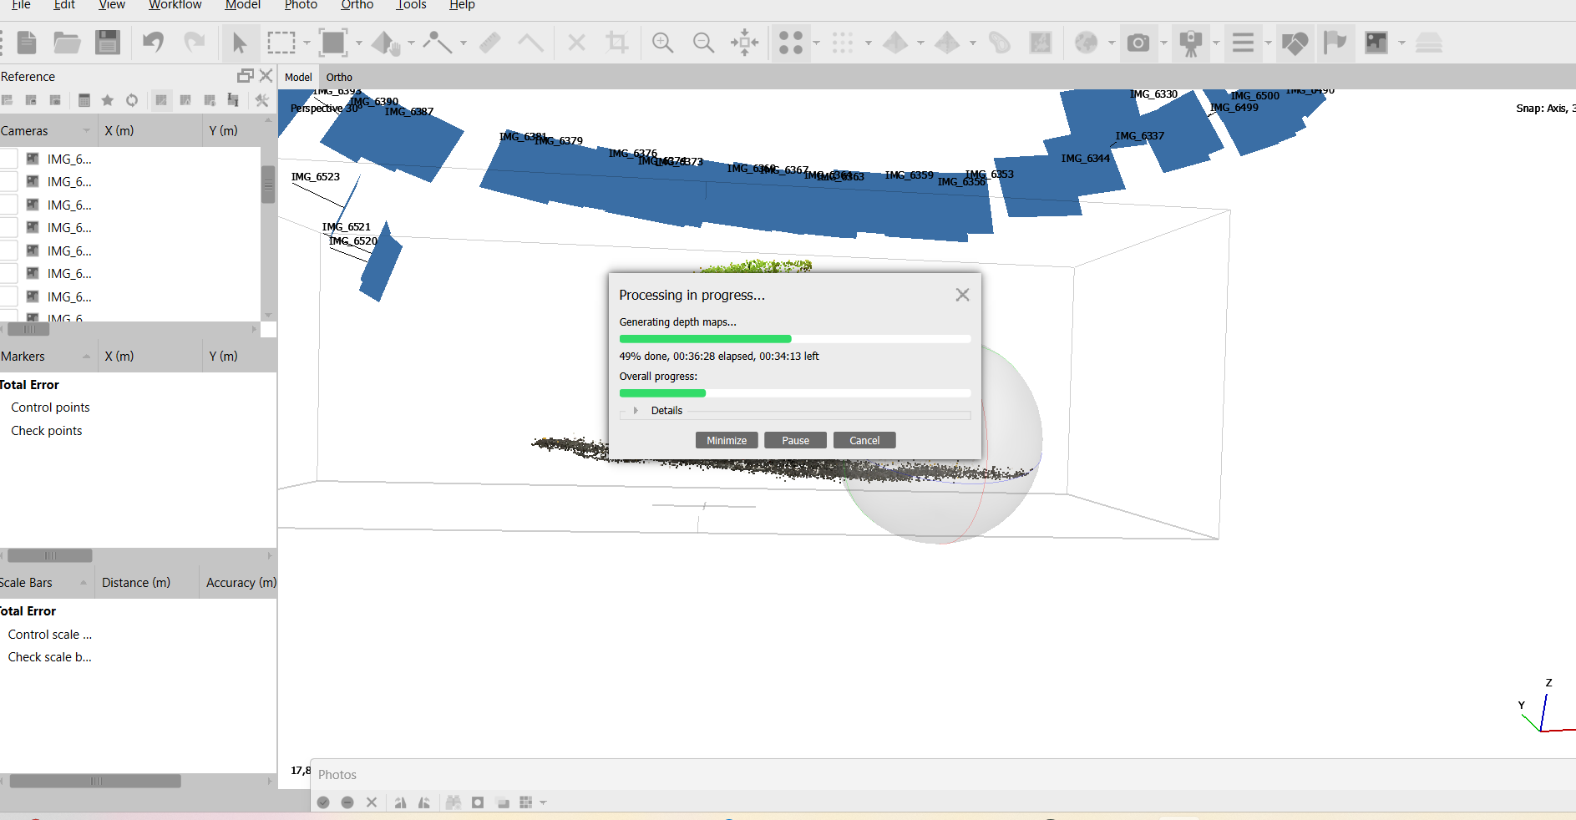Viewport: 1576px width, 820px height.
Task: Click the Show Markers flag icon
Action: coord(1335,43)
